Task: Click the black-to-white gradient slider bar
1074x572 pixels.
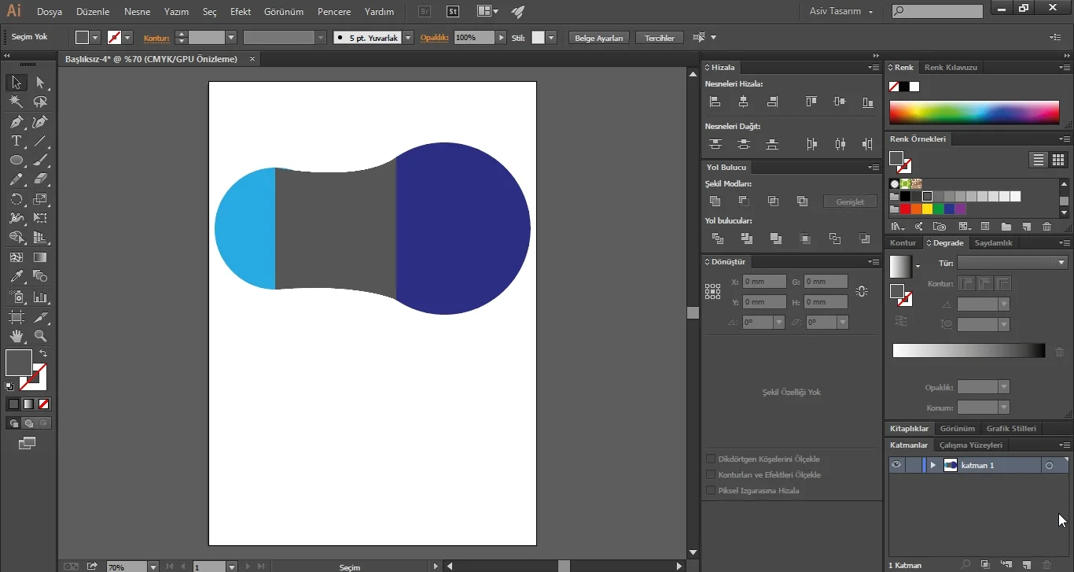Action: pos(969,351)
